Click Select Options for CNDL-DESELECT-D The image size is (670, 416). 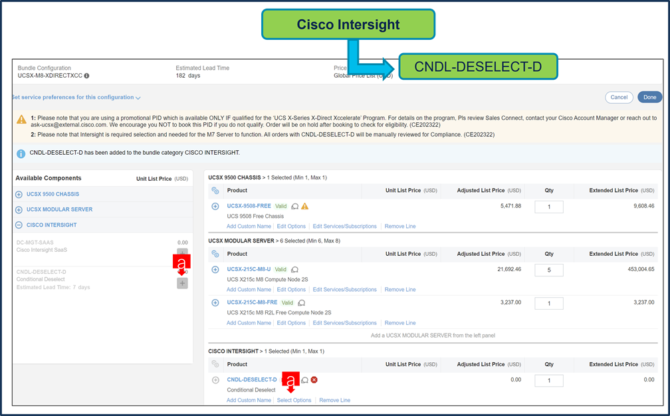pyautogui.click(x=294, y=400)
